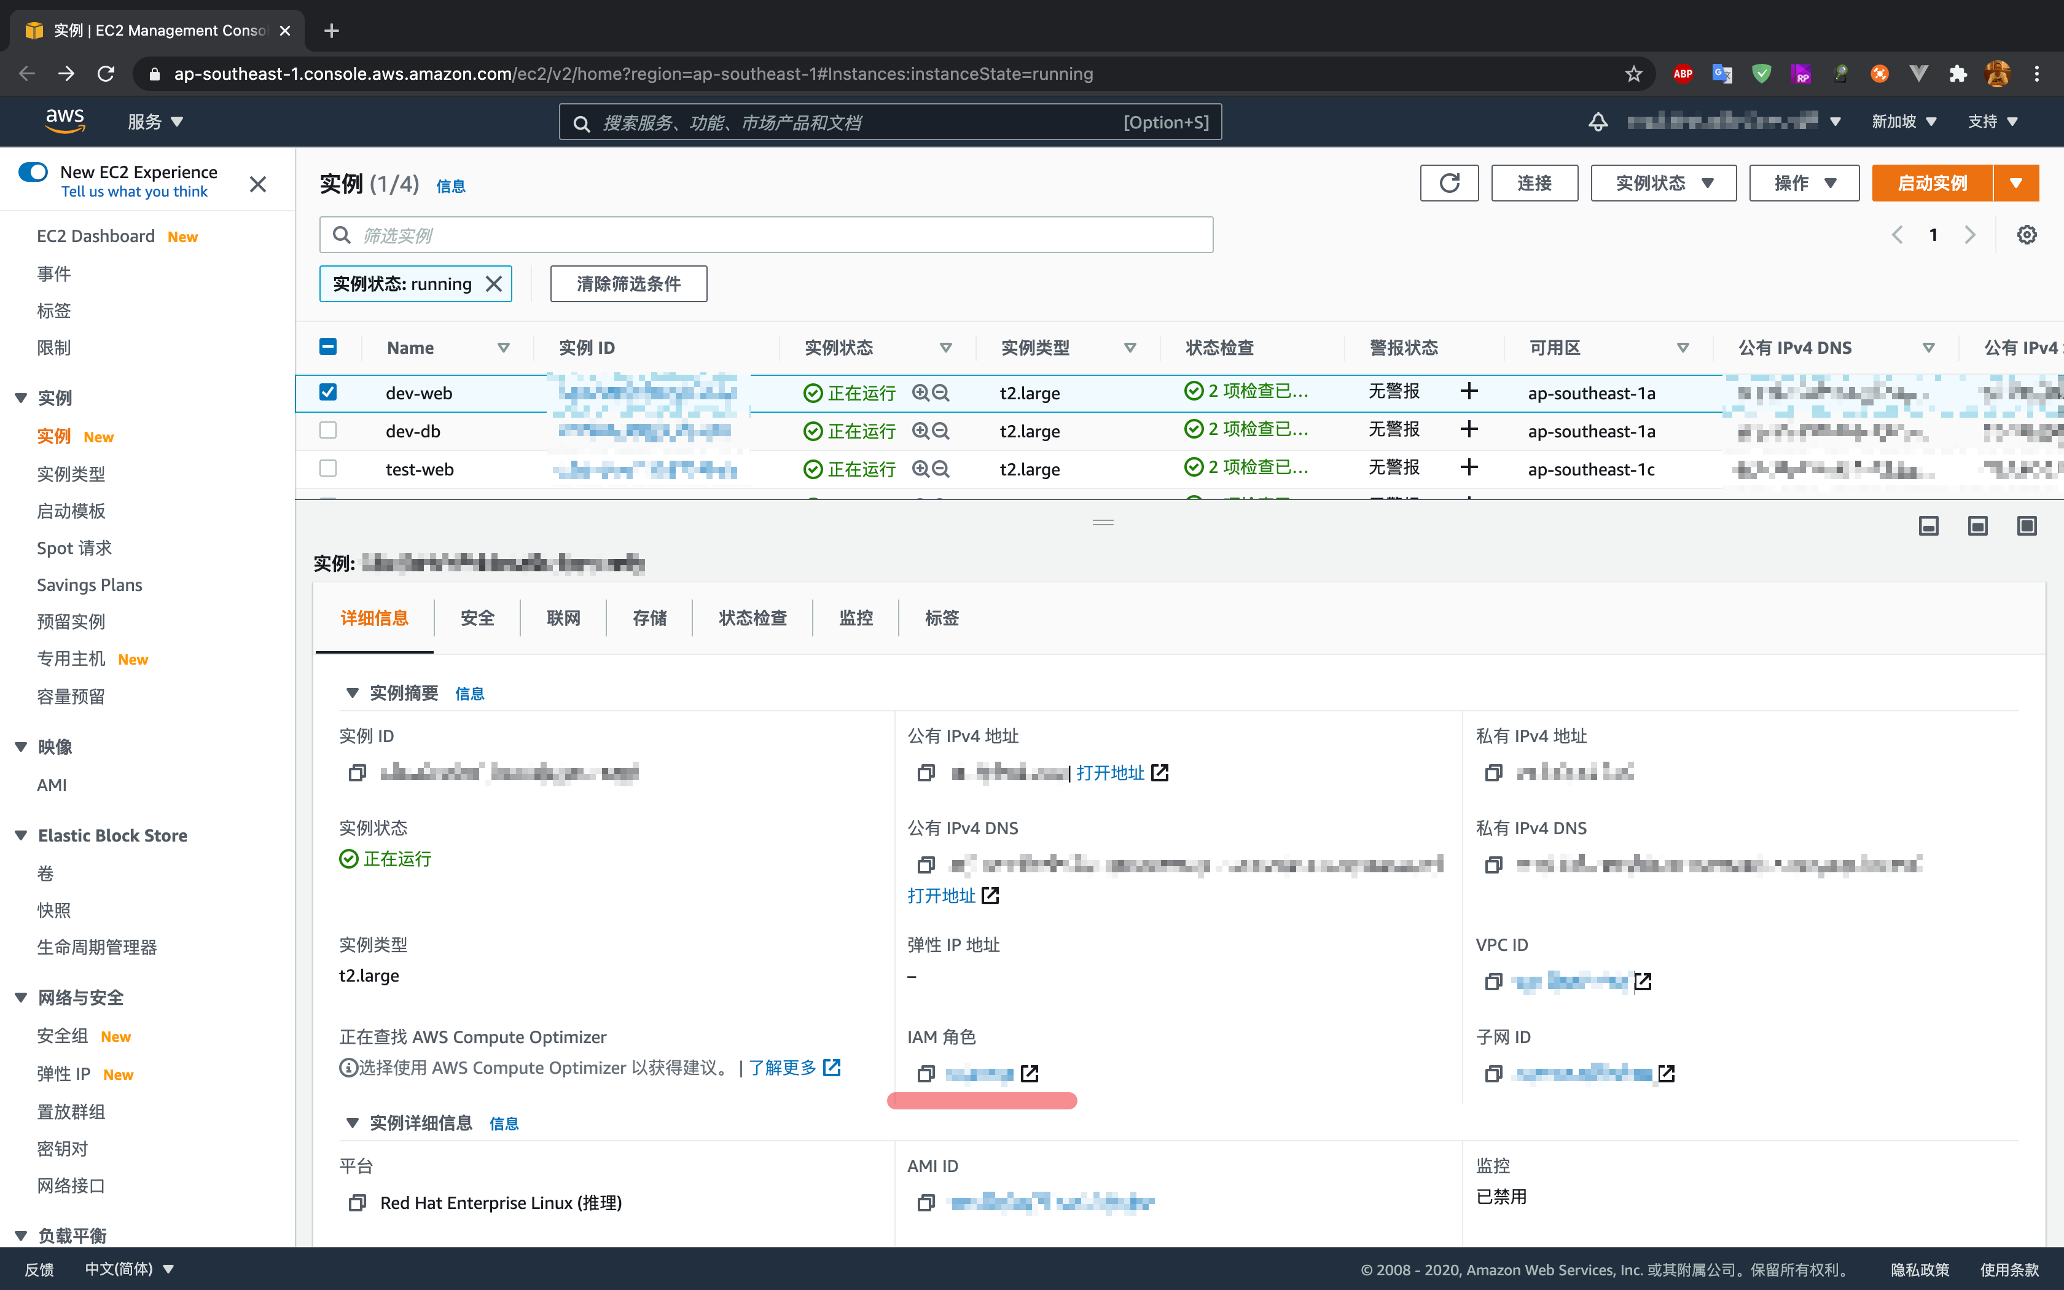
Task: Refresh the instance list
Action: (1448, 182)
